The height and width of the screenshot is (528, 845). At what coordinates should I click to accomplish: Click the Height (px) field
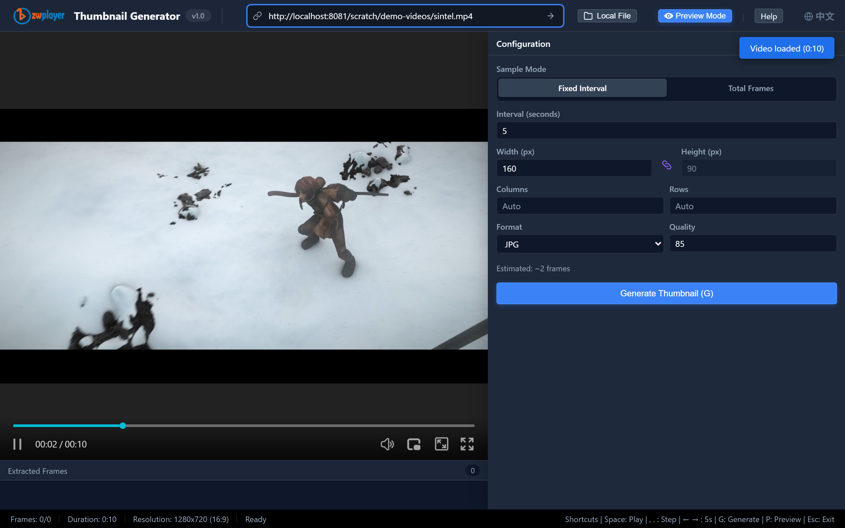tap(759, 168)
